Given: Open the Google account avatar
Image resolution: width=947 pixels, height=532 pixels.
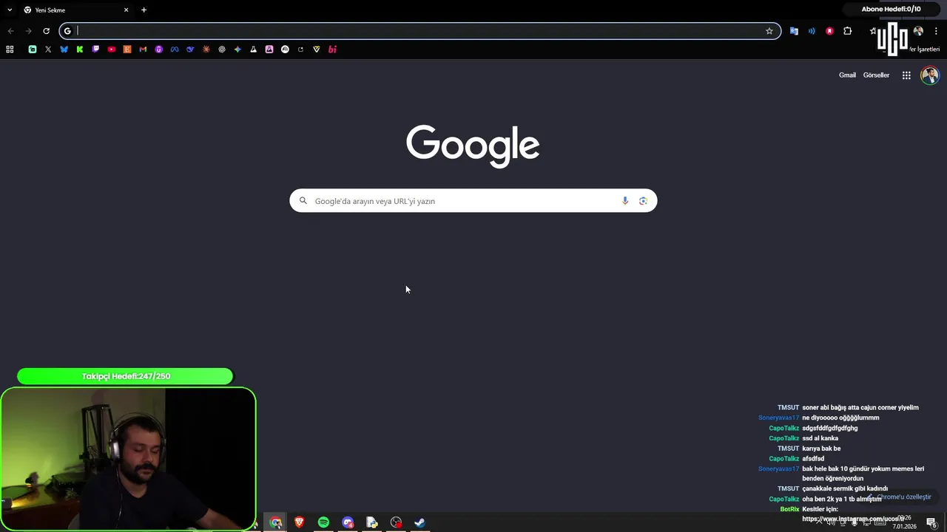Looking at the screenshot, I should [x=930, y=75].
